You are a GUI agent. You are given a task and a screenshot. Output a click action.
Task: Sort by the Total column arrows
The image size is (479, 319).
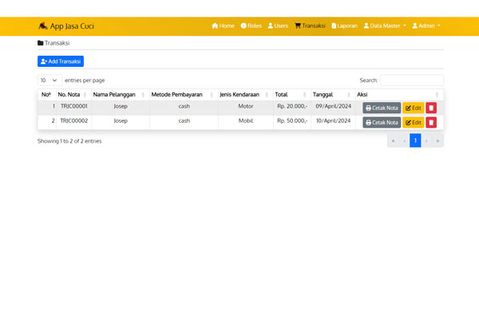tap(305, 95)
